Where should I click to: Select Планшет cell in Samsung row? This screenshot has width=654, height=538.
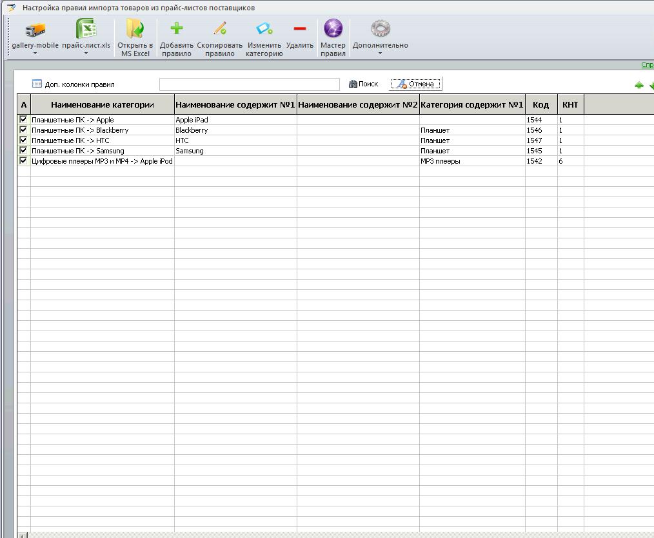pos(472,150)
